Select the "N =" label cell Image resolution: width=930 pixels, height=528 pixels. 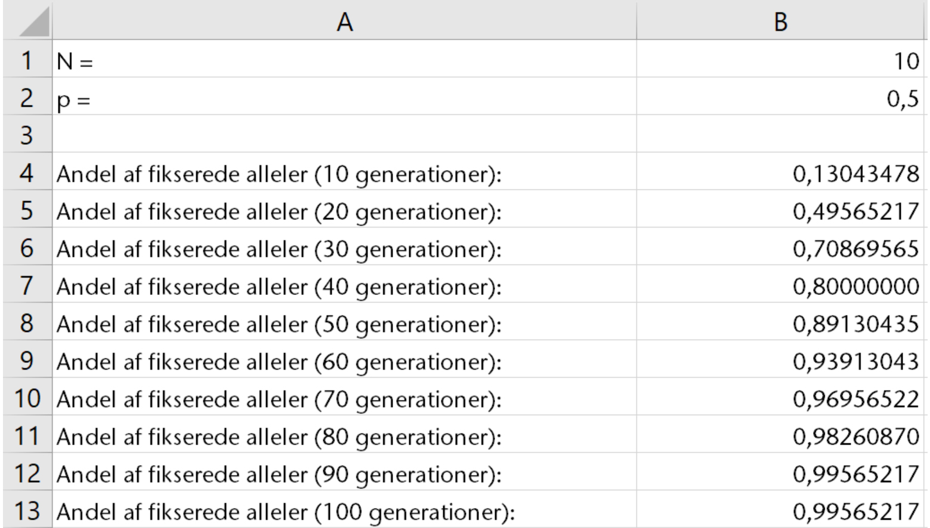coord(344,60)
